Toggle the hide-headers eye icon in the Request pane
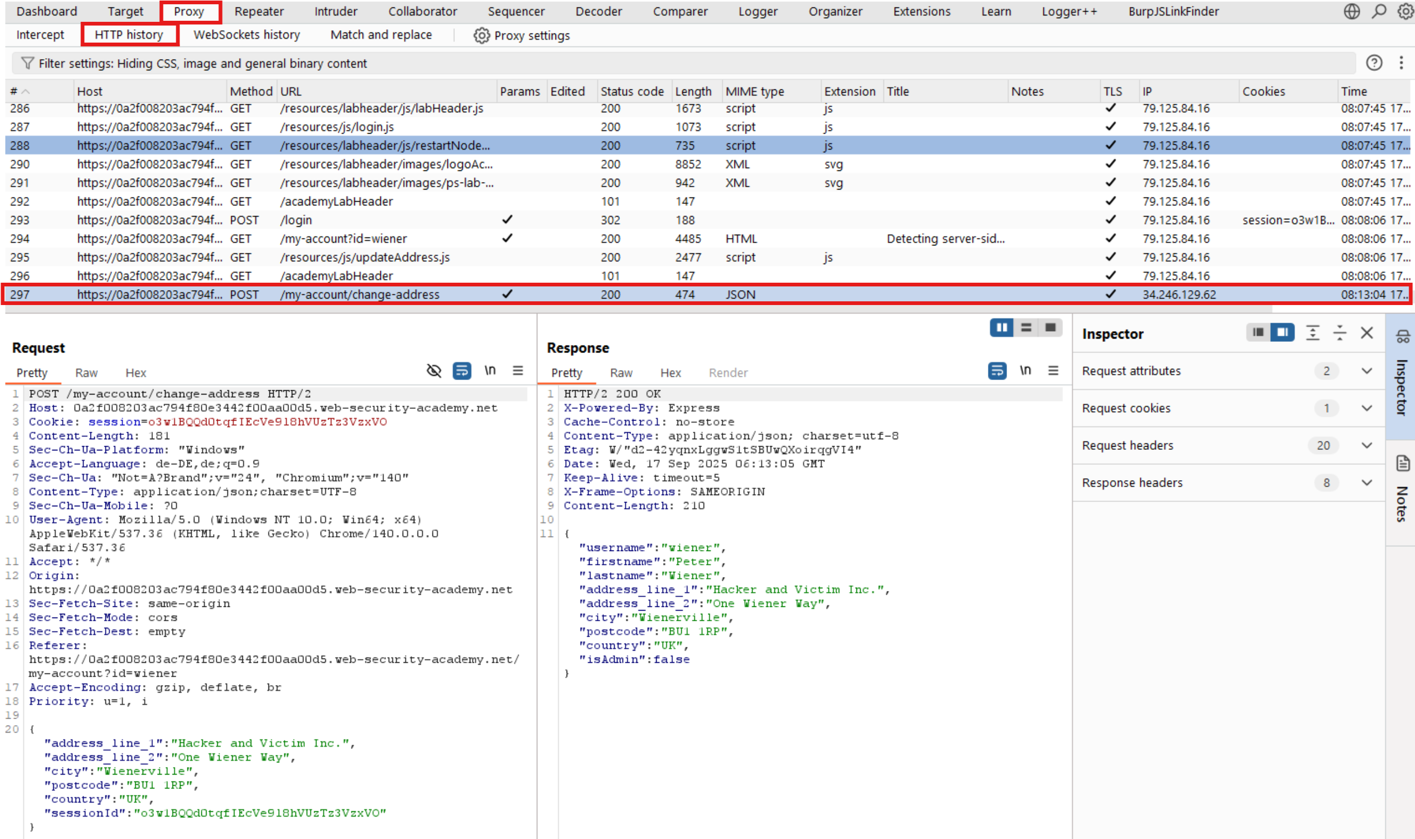 [x=434, y=371]
